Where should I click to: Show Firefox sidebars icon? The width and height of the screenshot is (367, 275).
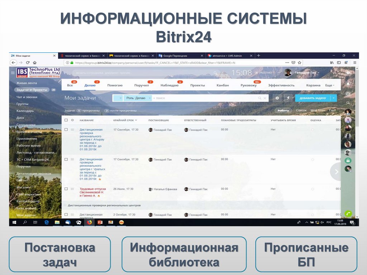coord(339,62)
